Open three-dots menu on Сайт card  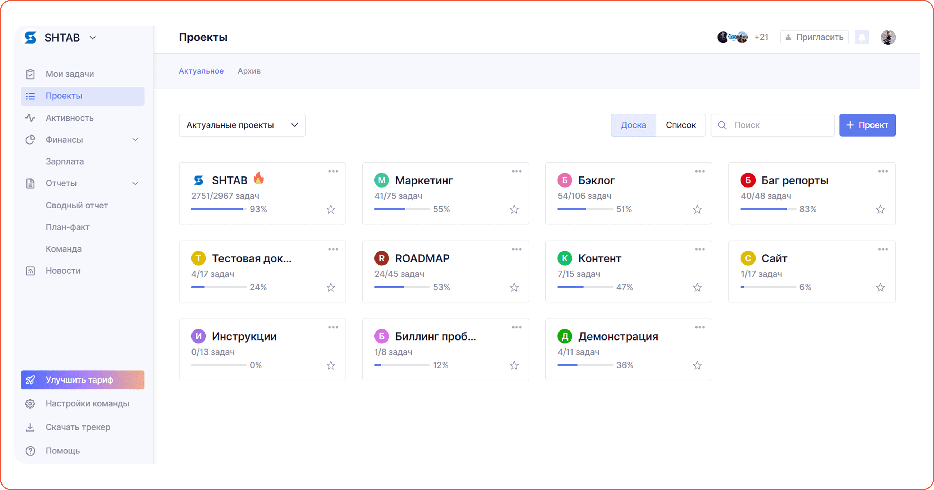tap(883, 249)
